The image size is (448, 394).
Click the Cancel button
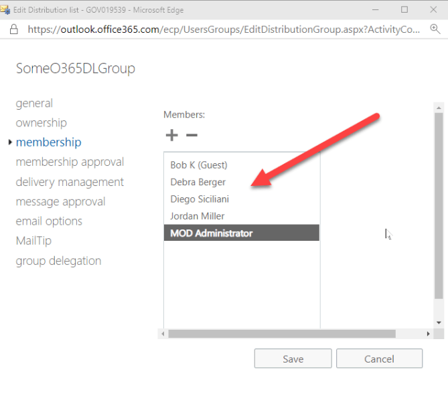379,359
